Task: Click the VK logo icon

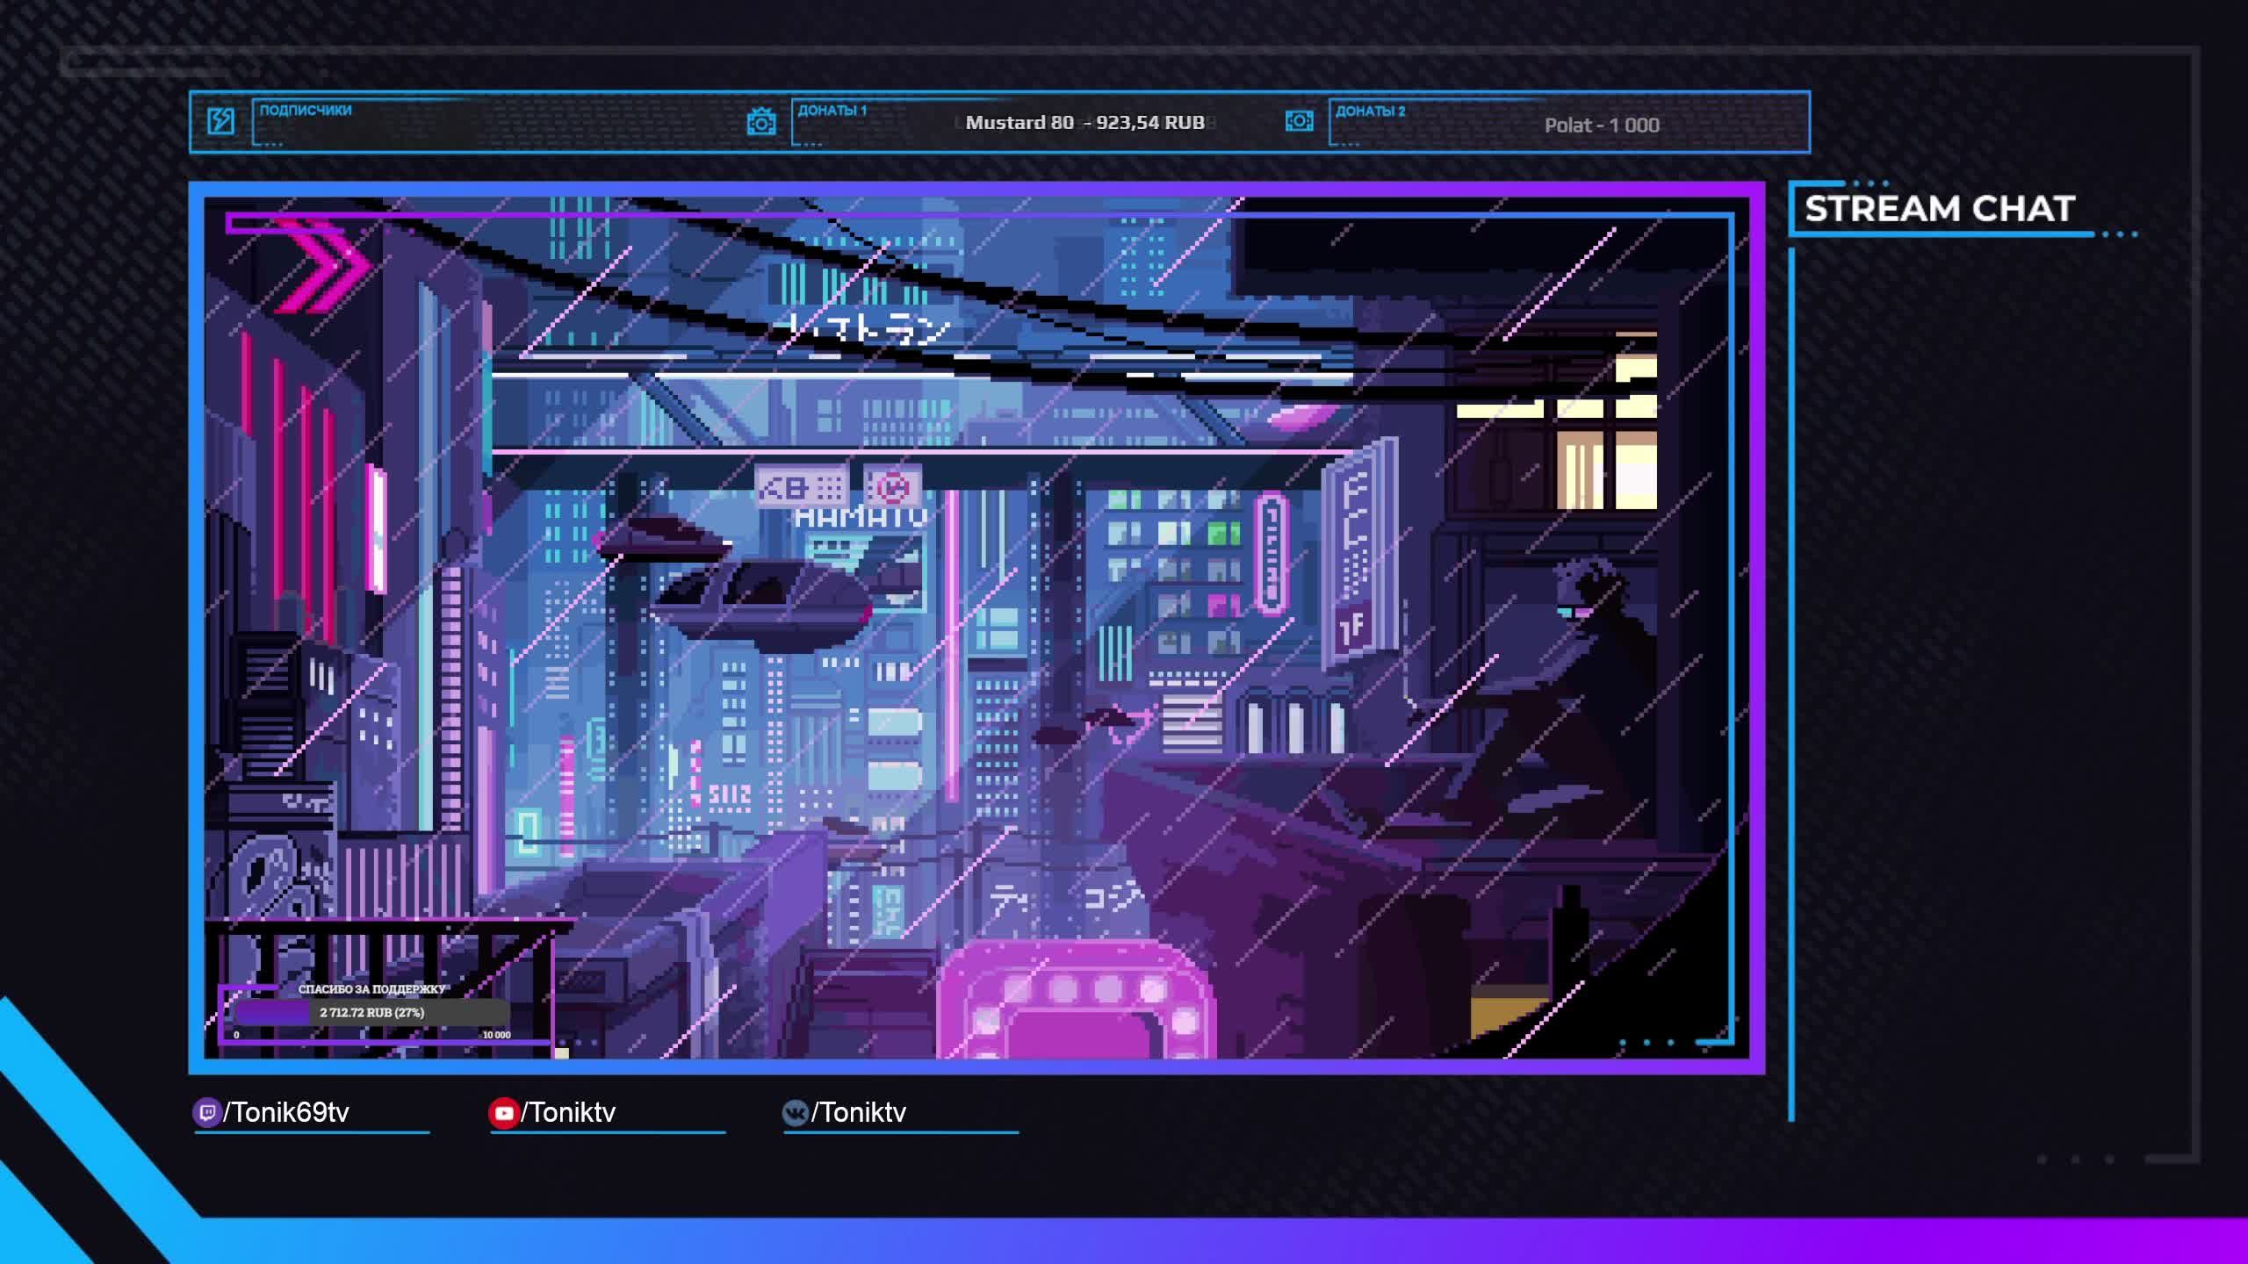Action: tap(795, 1113)
